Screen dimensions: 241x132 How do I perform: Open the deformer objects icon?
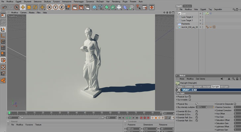pos(125,7)
